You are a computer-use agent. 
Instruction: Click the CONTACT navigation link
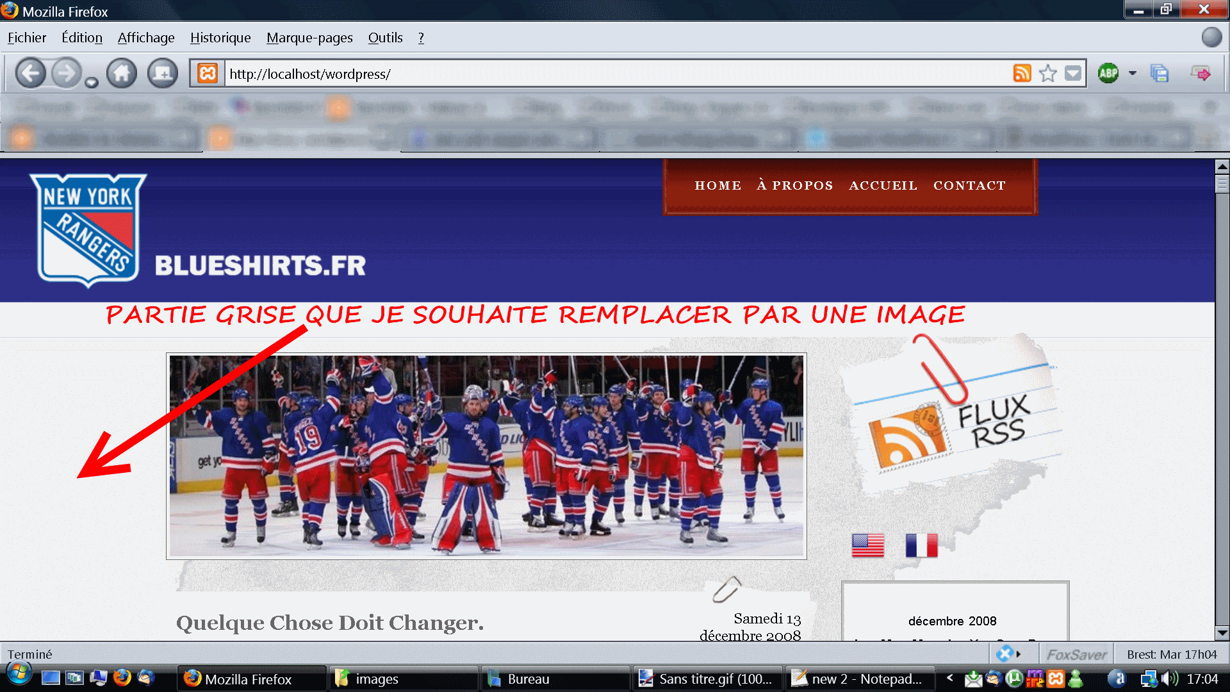(969, 186)
